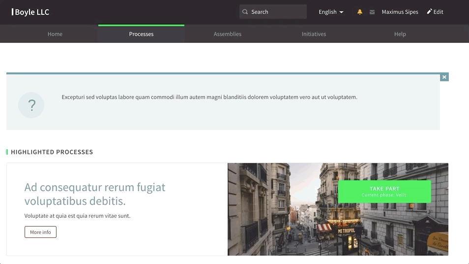Dismiss the announcement with the X button

click(x=444, y=77)
